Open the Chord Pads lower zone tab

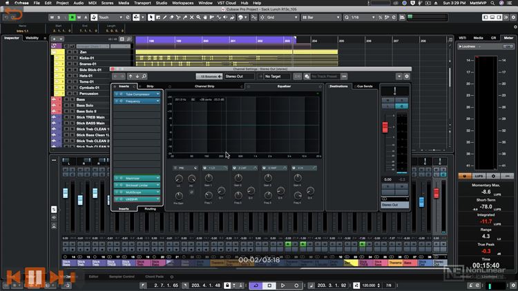pyautogui.click(x=154, y=277)
